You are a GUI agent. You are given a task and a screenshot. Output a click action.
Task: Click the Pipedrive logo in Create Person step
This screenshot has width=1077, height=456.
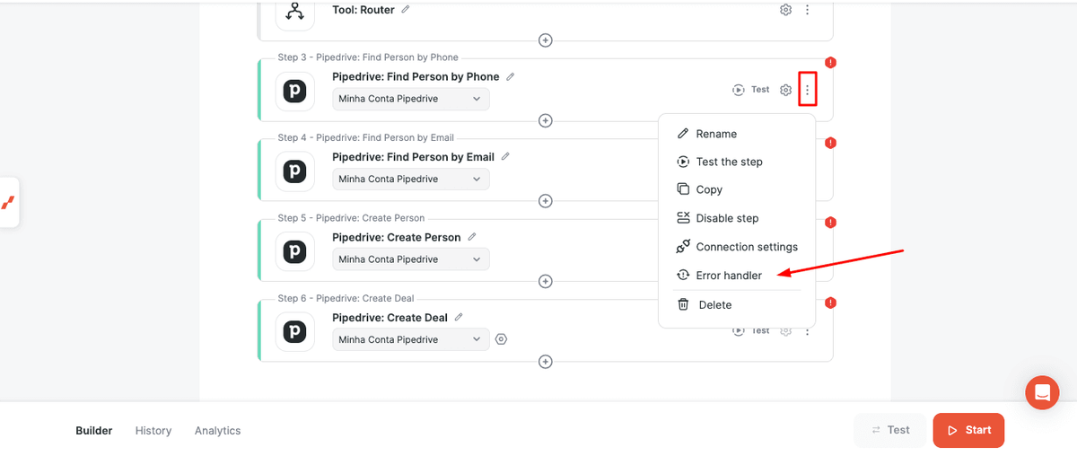294,252
